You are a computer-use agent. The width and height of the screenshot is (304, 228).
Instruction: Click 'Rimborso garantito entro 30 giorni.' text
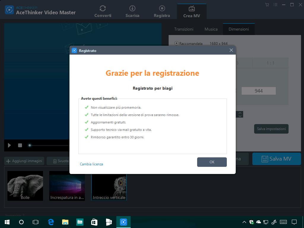118,137
